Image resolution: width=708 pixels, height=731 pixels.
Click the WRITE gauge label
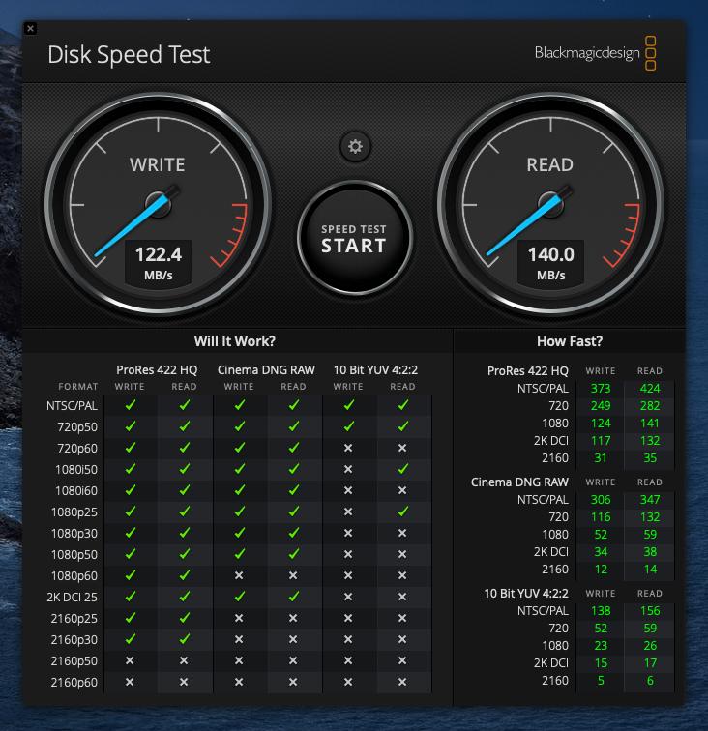click(158, 165)
